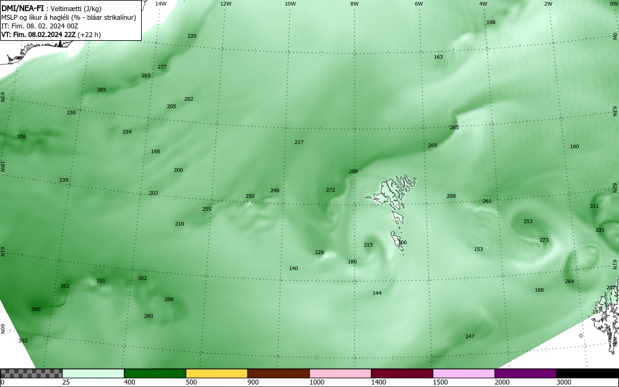This screenshot has width=619, height=387.
Task: Select the pale green 25–400 legend swatch
Action: tap(93, 373)
